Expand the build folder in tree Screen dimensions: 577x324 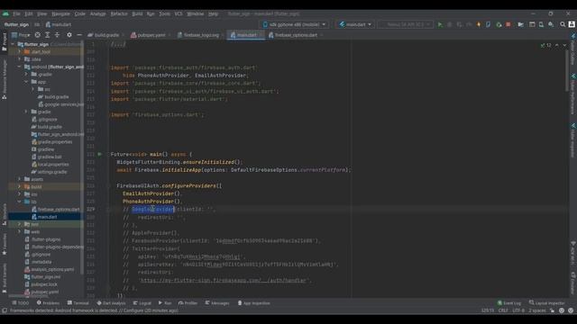(20, 186)
